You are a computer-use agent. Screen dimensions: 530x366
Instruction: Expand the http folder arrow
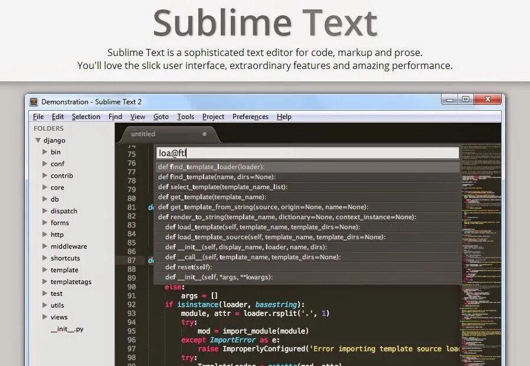click(45, 235)
